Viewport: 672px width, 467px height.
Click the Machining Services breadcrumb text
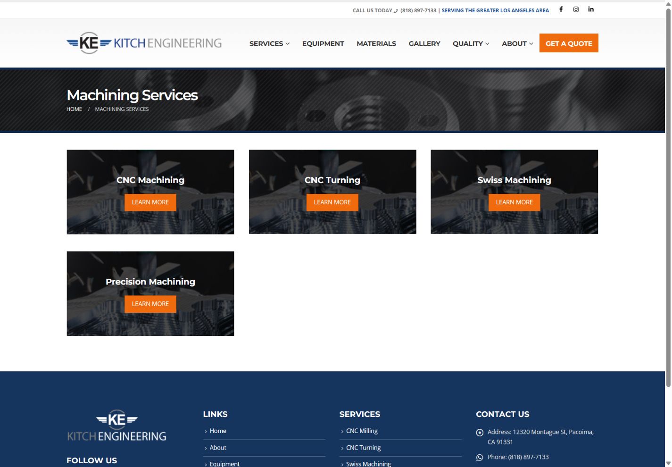[122, 109]
